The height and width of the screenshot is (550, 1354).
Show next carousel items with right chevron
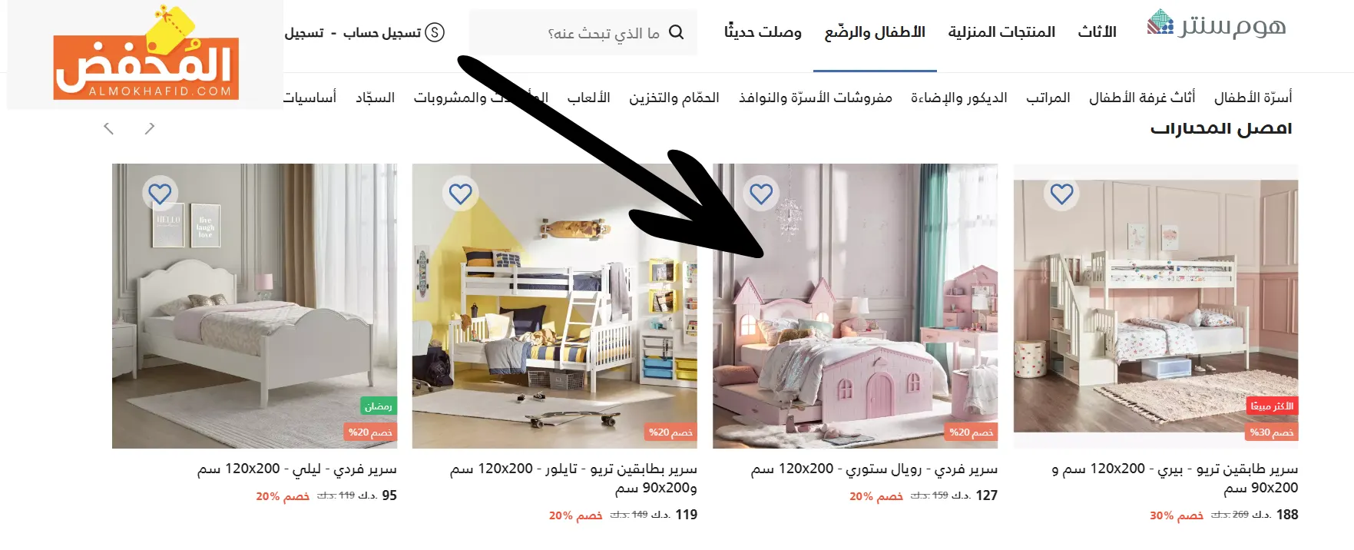point(150,128)
